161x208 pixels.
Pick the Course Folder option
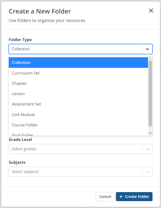click(78, 125)
